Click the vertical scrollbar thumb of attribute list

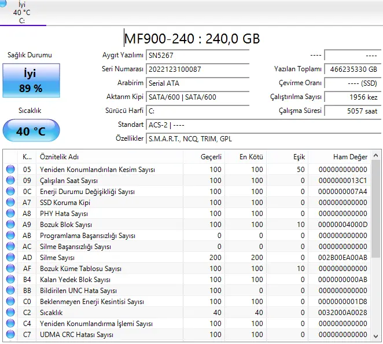376,208
